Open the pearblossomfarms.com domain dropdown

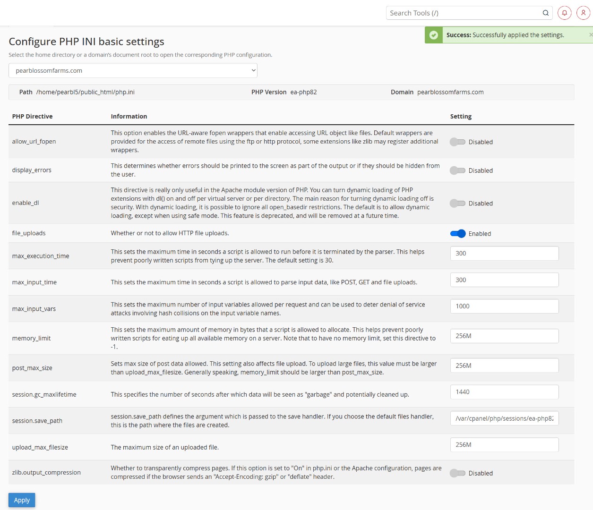tap(133, 71)
